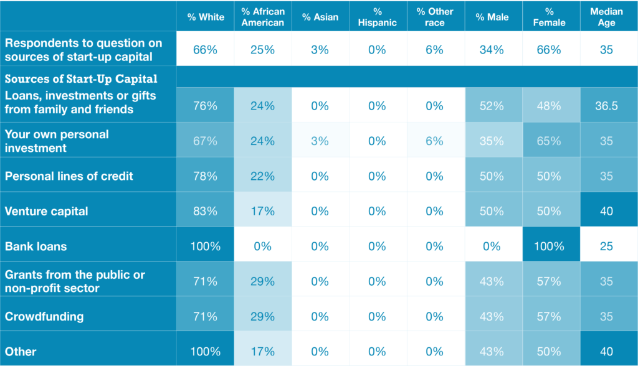Select the % Male column header

click(492, 17)
